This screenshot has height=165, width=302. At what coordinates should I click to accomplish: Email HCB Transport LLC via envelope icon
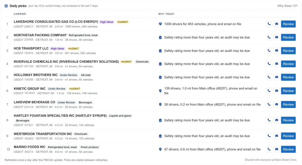(276, 51)
